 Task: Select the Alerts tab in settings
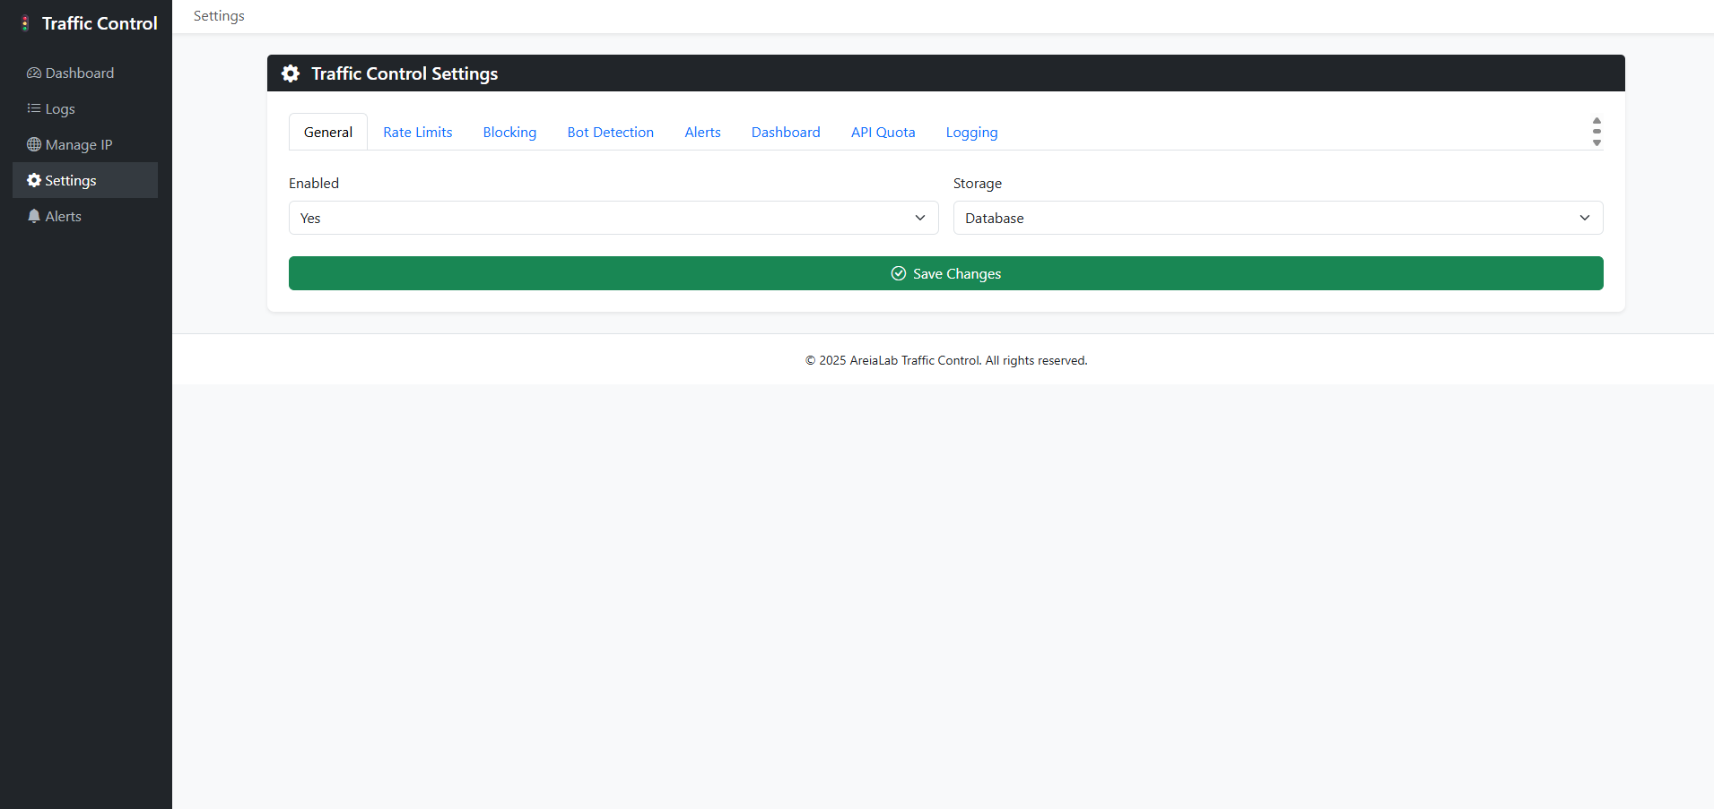[702, 133]
